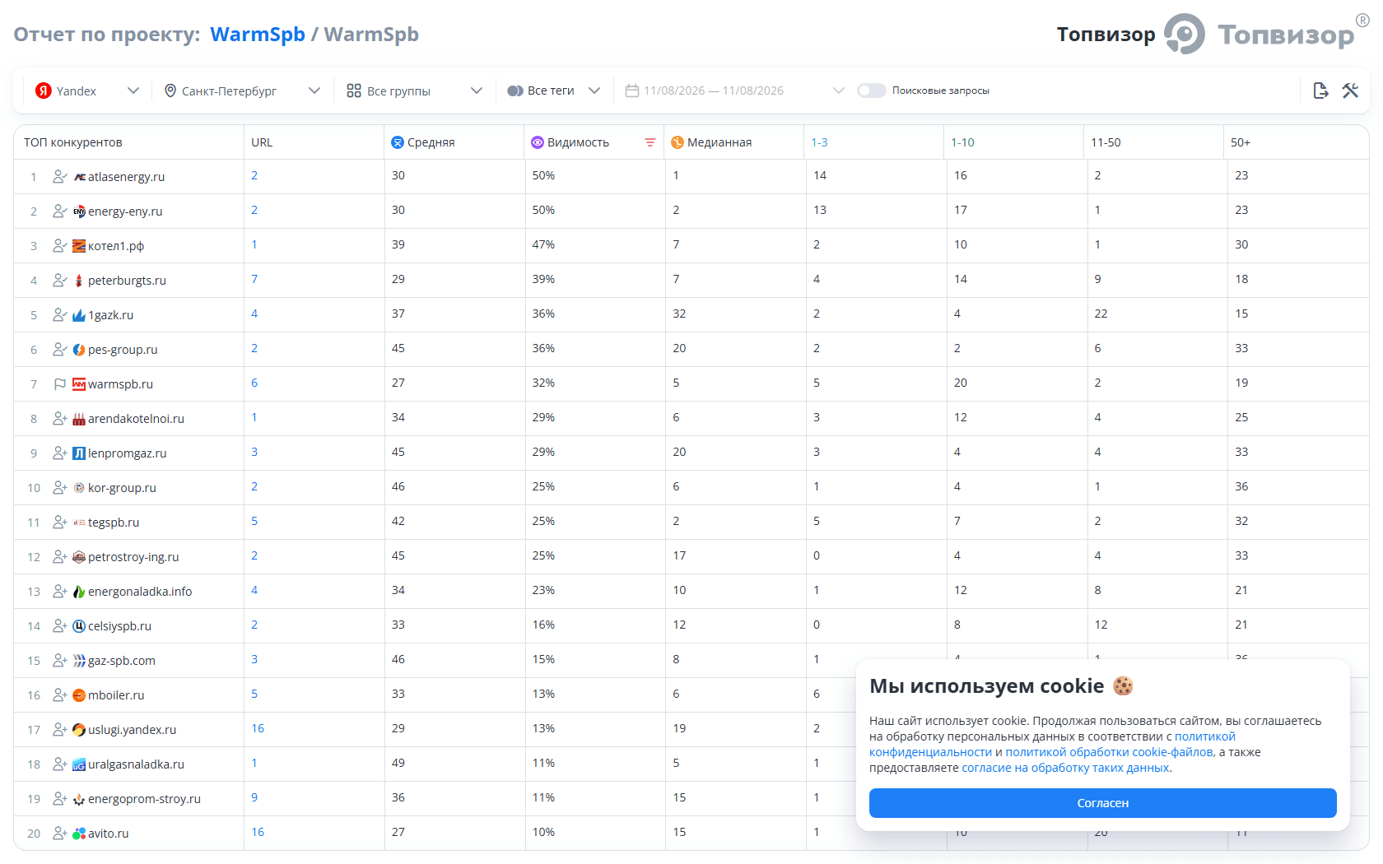
Task: Click the energonaladka.info competitor row
Action: tap(691, 591)
